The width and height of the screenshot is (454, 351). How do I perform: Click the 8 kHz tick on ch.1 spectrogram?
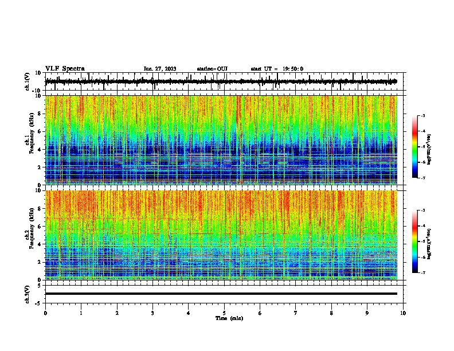(x=40, y=114)
